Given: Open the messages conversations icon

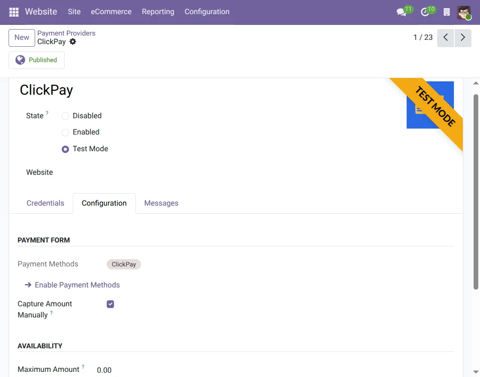Looking at the screenshot, I should [401, 12].
